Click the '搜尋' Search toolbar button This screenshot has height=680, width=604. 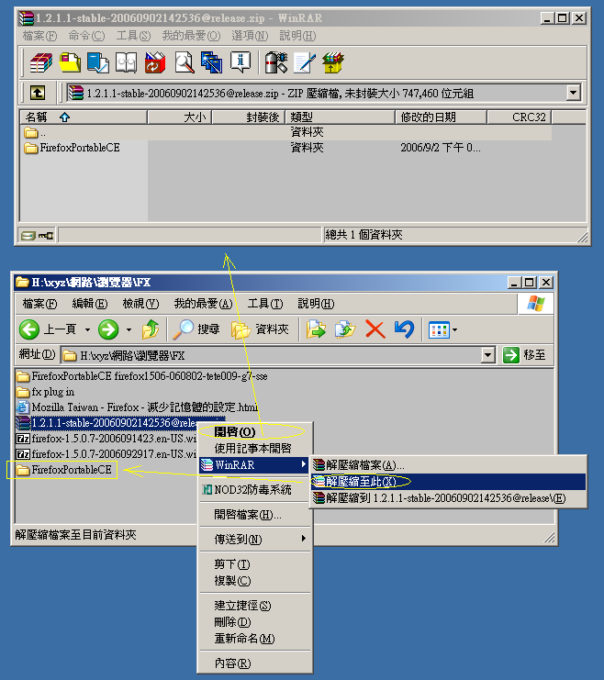(198, 329)
